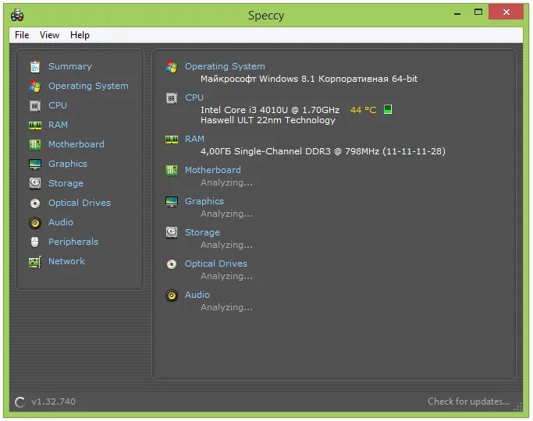
Task: Click the loading spinner in status bar
Action: (20, 402)
